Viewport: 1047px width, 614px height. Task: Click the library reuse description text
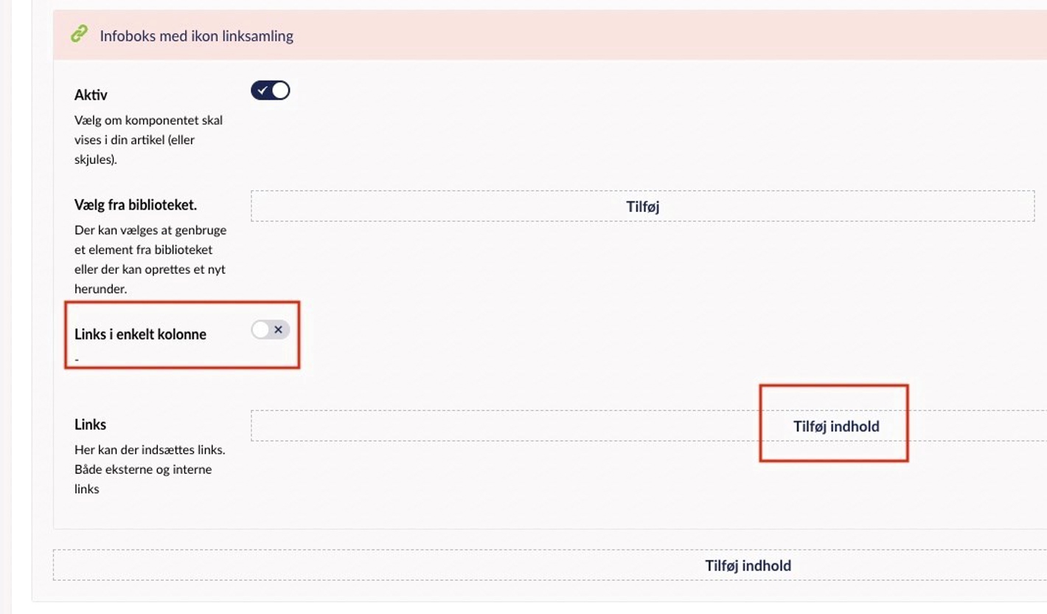tap(150, 260)
